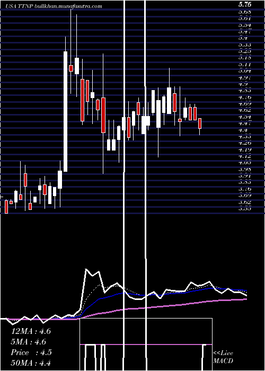Click the 4.4 price axis label
Image resolution: width=265 pixels, height=371 pixels.
pyautogui.click(x=243, y=130)
